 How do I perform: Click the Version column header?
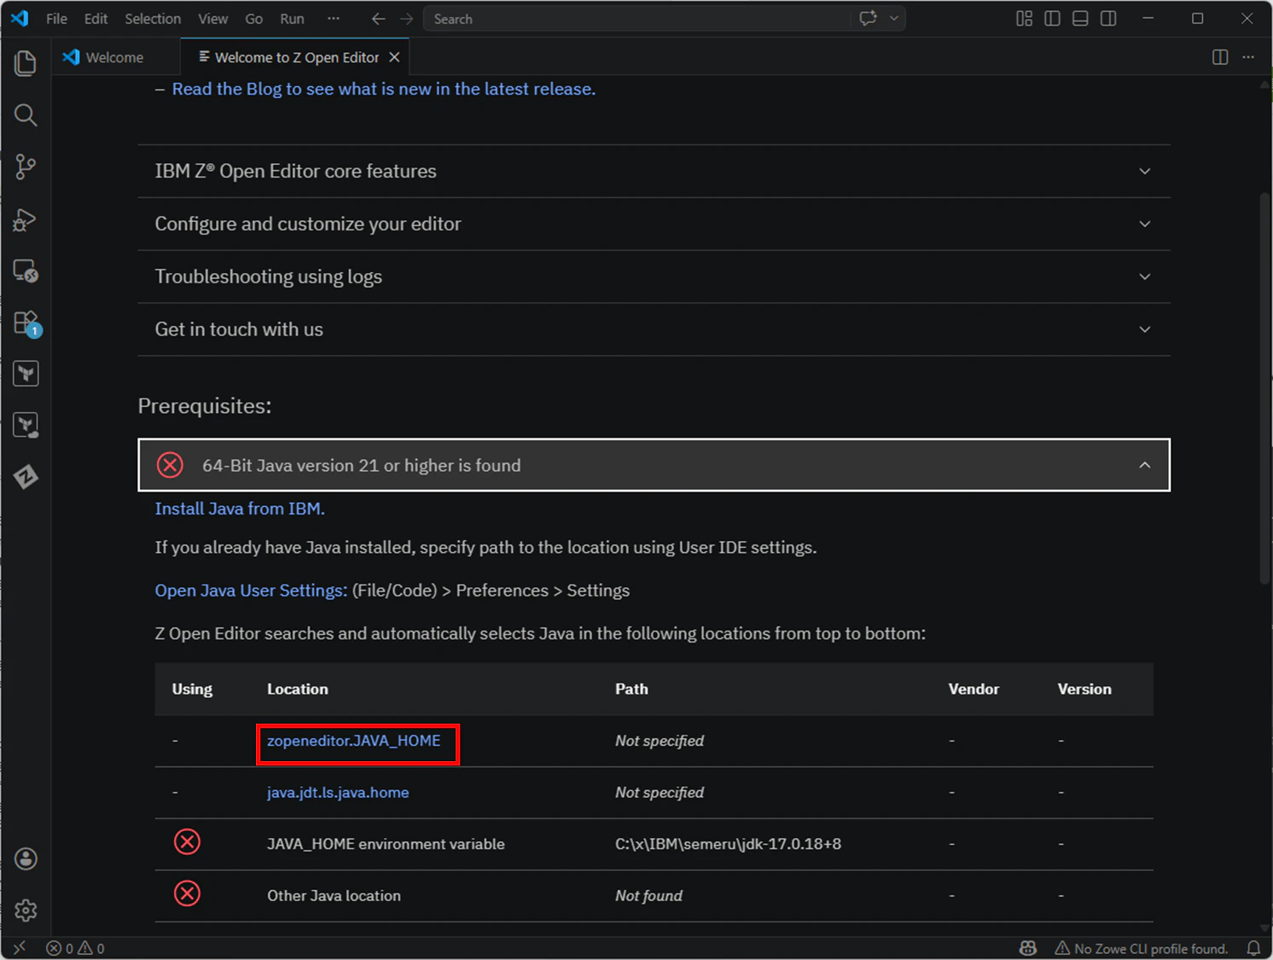point(1084,689)
